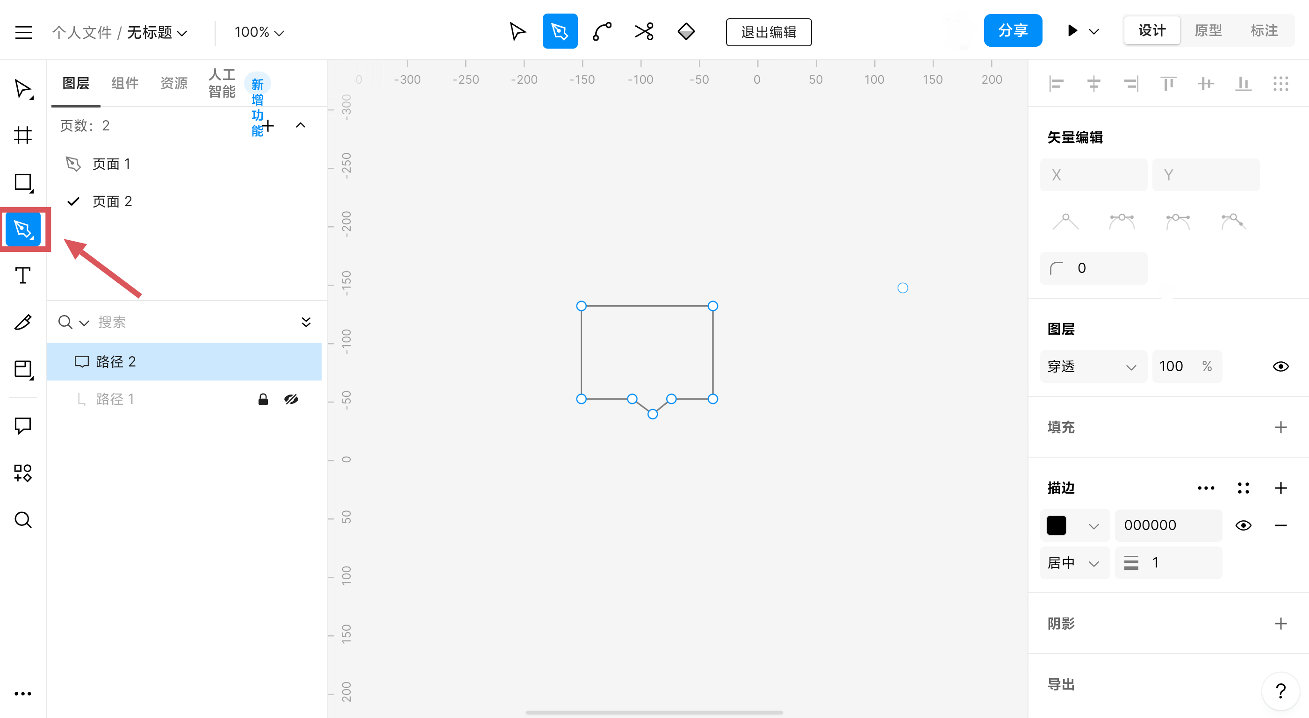Add a fill with 填充 plus
Screen dimensions: 1309x718
(x=1280, y=427)
